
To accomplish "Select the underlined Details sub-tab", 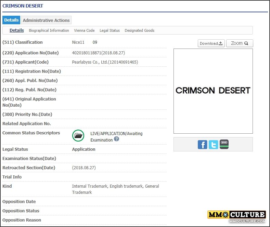I will (x=17, y=30).
